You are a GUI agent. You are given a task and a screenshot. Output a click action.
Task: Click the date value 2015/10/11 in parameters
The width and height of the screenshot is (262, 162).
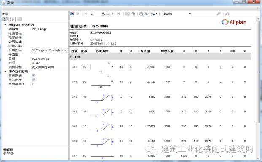40,58
